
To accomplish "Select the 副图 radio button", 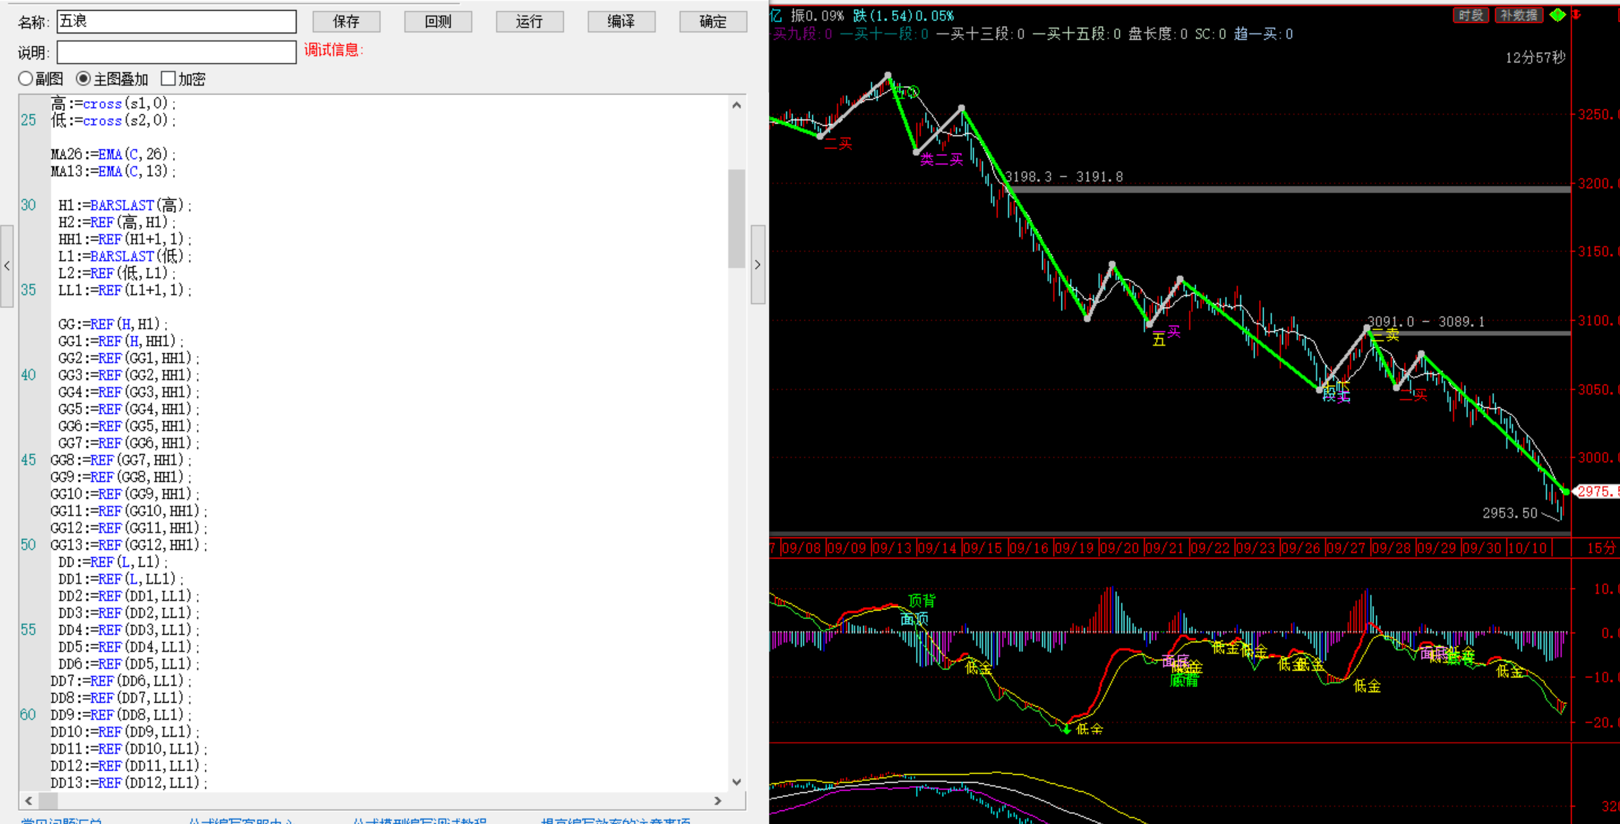I will [26, 79].
